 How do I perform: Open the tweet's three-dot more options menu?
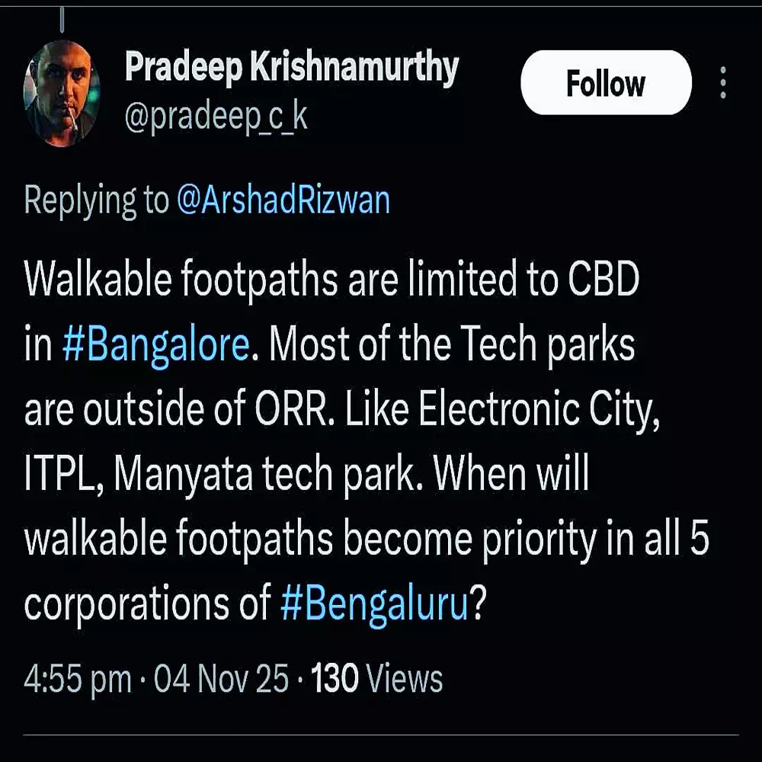coord(723,82)
